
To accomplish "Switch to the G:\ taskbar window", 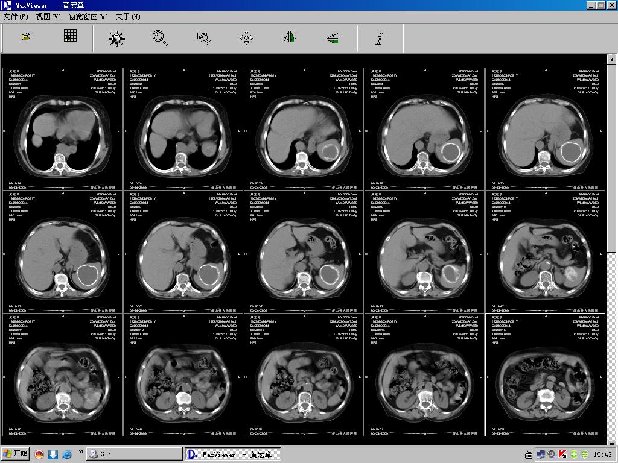I will click(x=134, y=454).
